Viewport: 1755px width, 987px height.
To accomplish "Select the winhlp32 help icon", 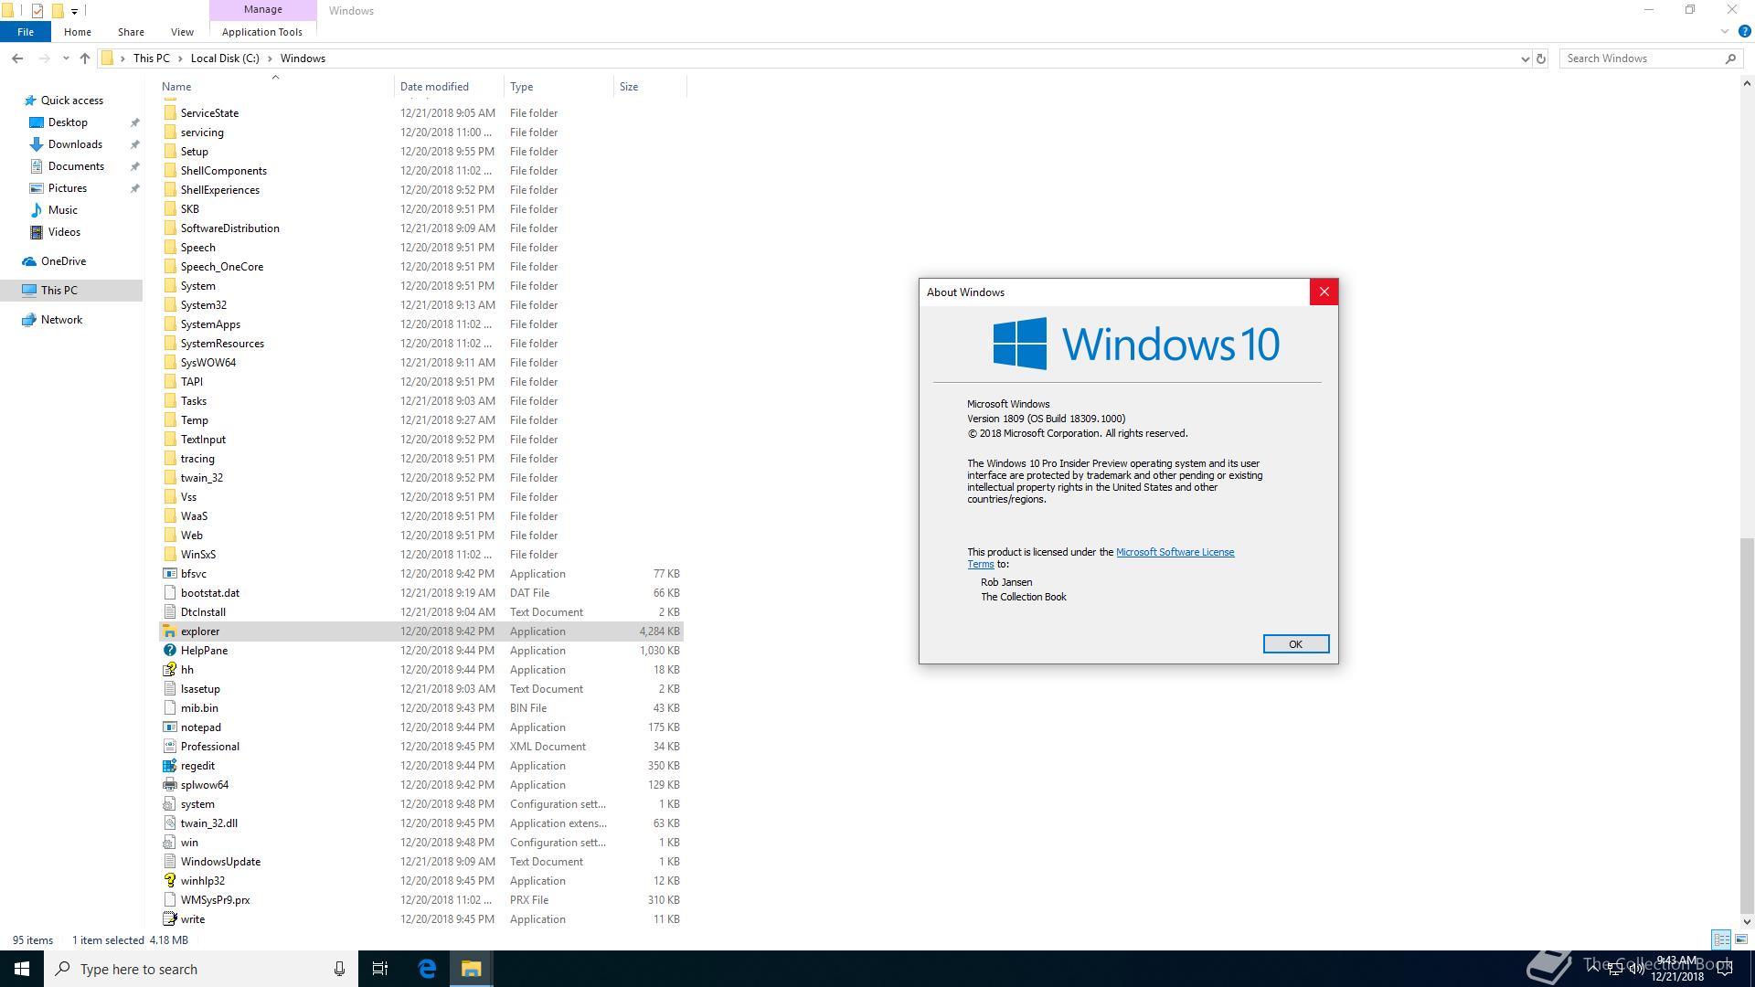I will pos(169,881).
